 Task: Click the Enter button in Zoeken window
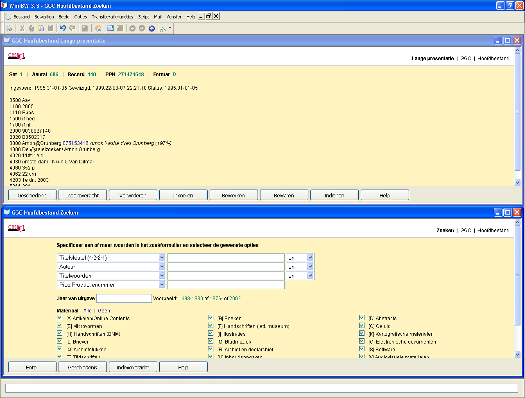pyautogui.click(x=32, y=367)
